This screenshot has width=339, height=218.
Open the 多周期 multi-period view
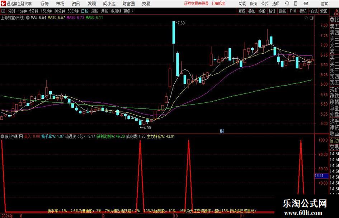[116, 11]
